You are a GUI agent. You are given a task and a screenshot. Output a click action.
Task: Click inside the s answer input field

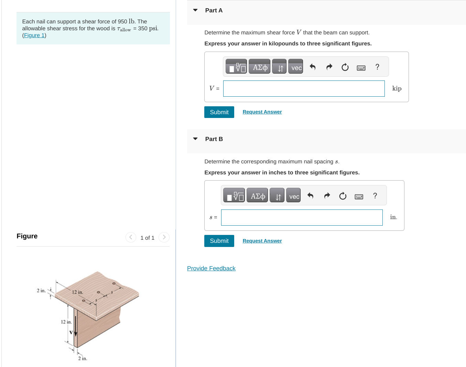pos(302,217)
